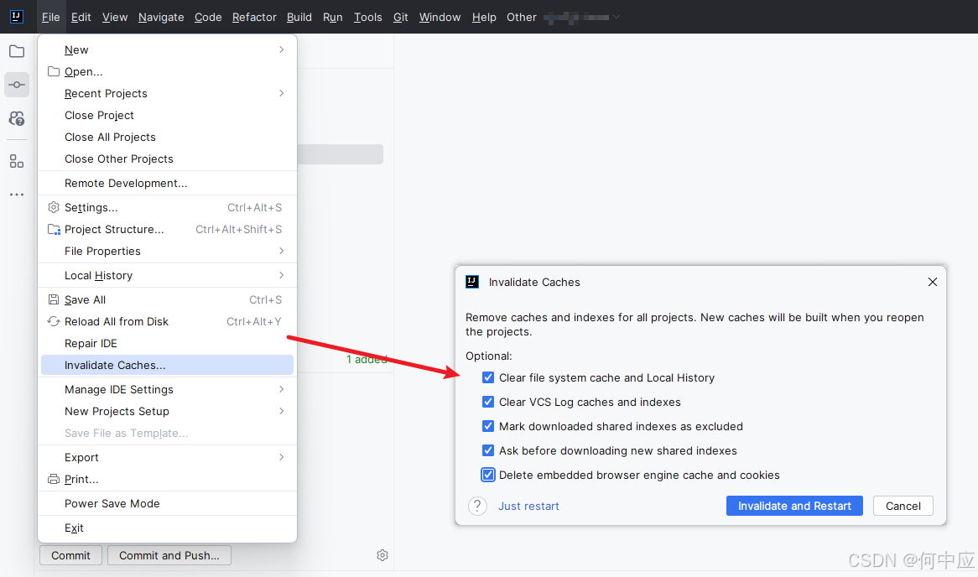Click the Just restart link

click(x=528, y=507)
